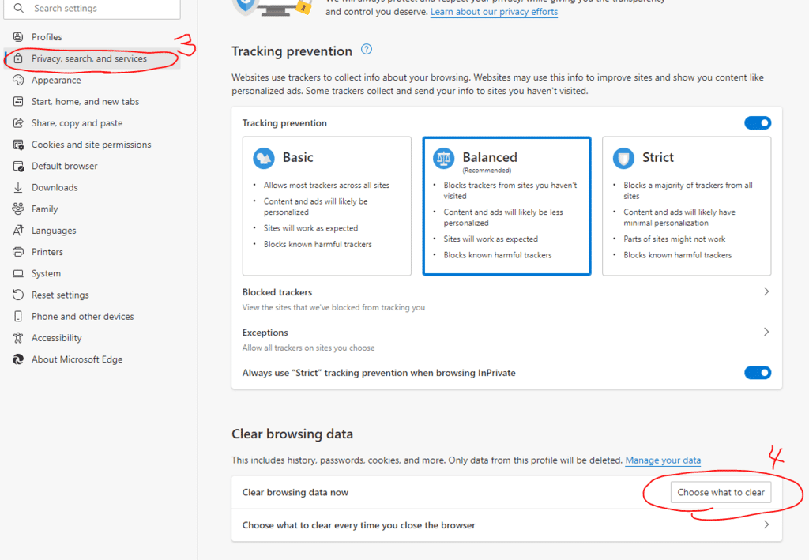Click the Downloads arrow icon

point(17,187)
